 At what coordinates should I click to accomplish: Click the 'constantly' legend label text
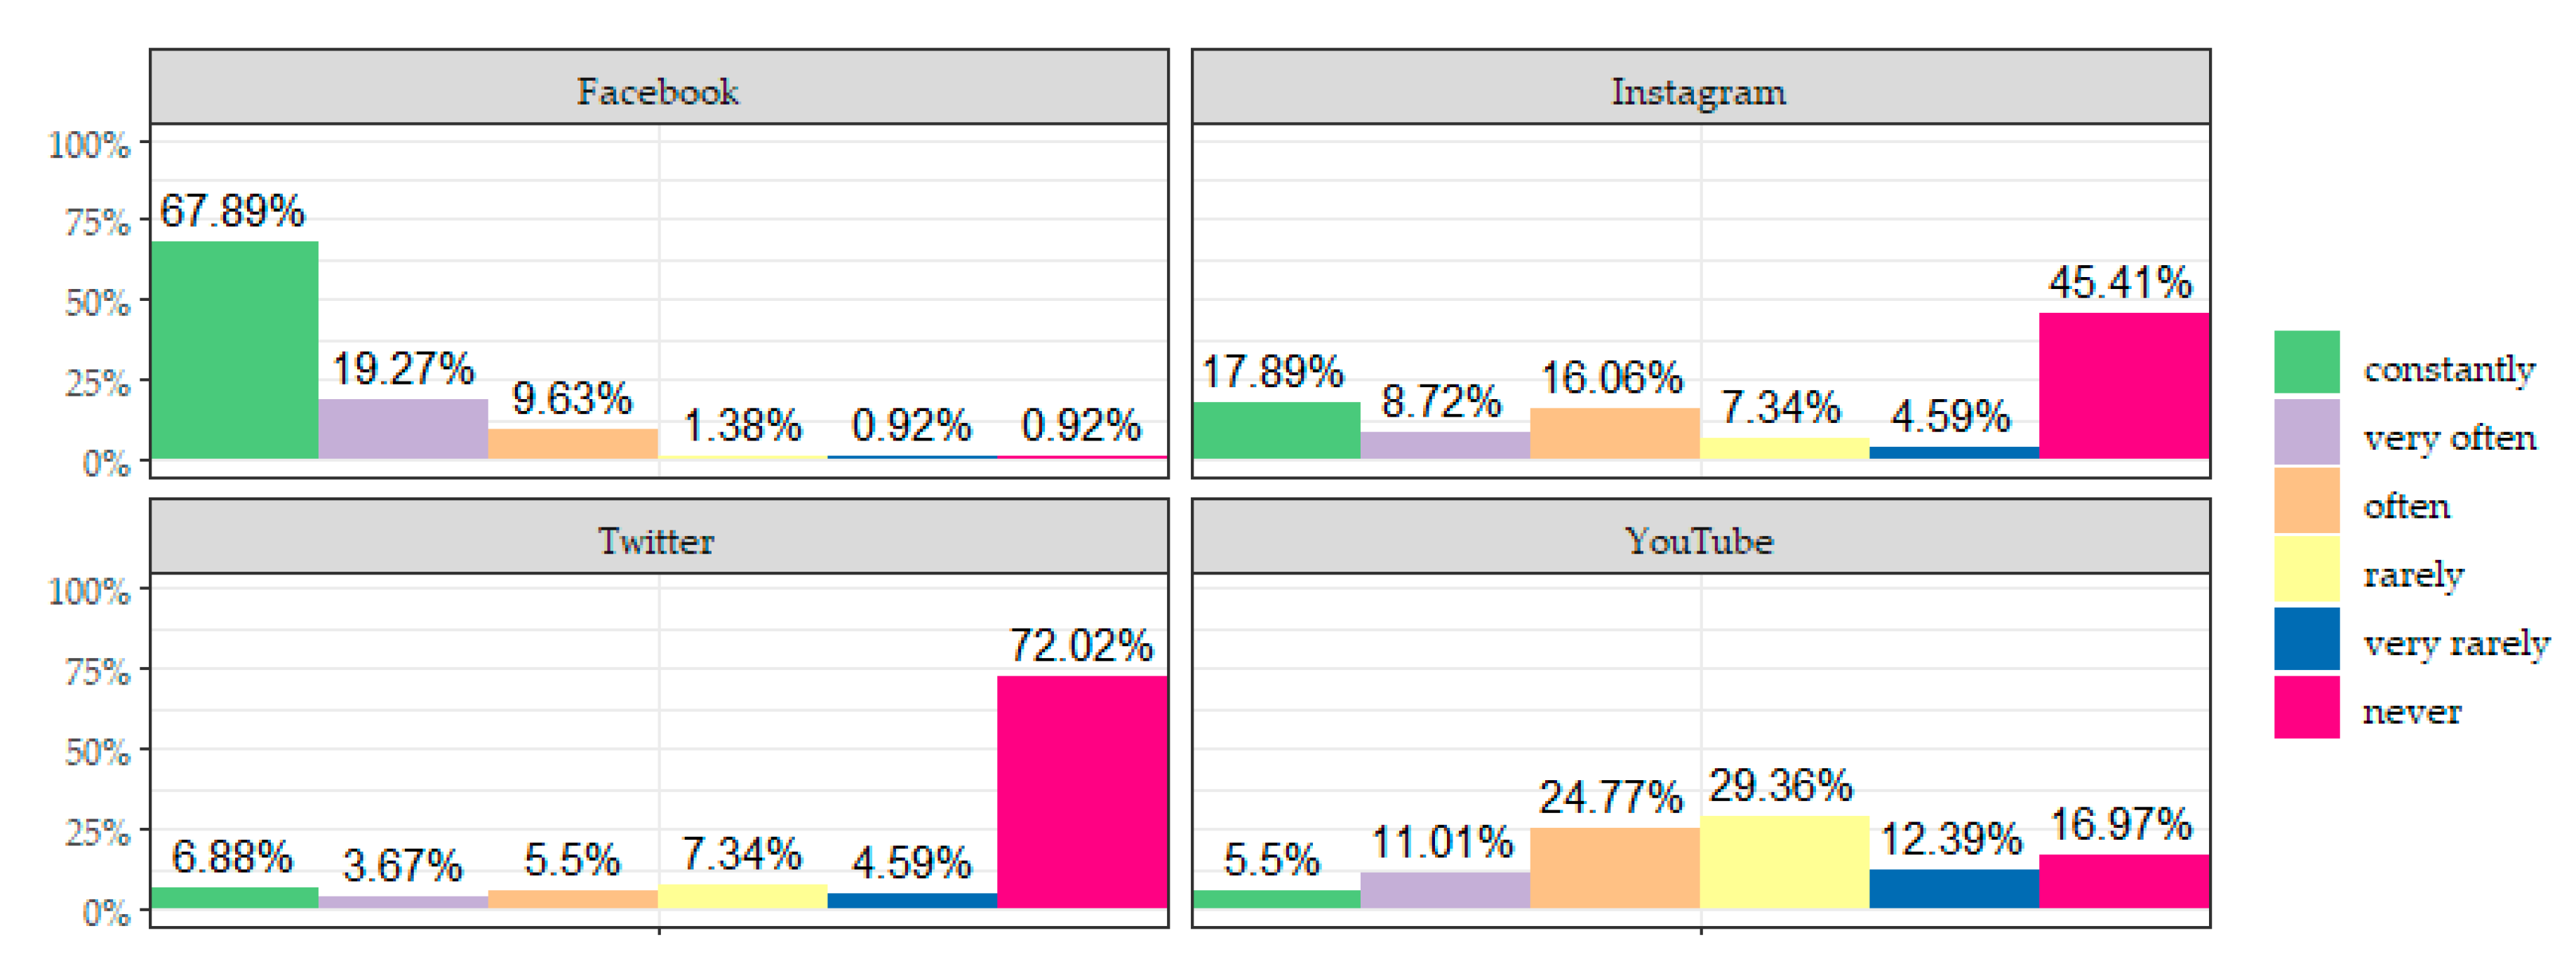[2448, 368]
